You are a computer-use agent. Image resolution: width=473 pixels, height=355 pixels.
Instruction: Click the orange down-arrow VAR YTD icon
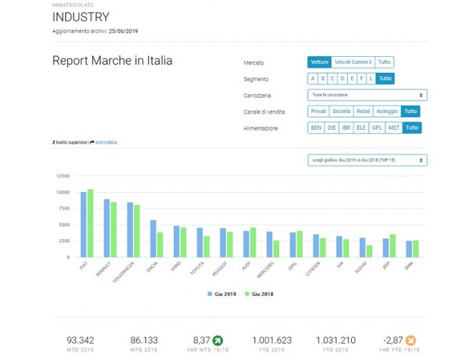click(x=411, y=340)
